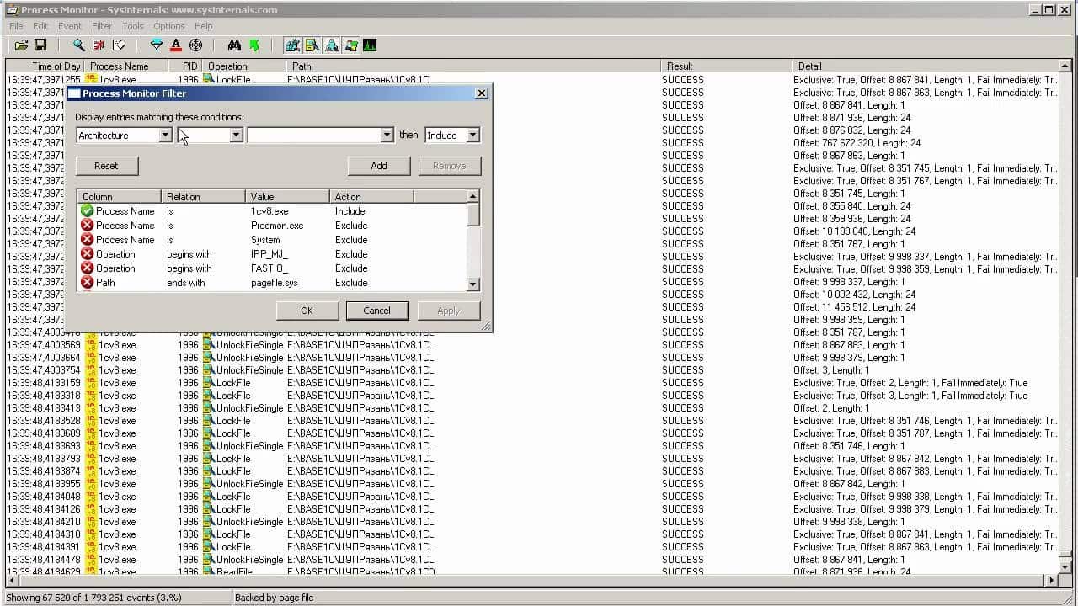This screenshot has height=606, width=1078.
Task: Click detail 'Offset: 11 456 512, Length: 24'
Action: (854, 307)
